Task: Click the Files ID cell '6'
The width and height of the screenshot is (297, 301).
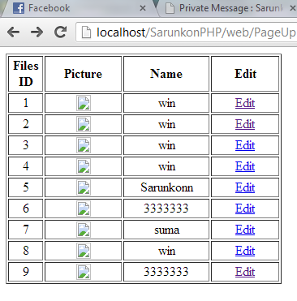Action: 26,209
